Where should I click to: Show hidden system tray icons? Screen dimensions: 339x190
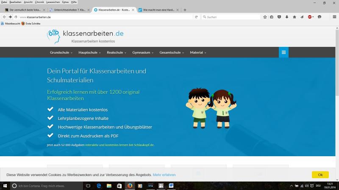click(x=291, y=186)
